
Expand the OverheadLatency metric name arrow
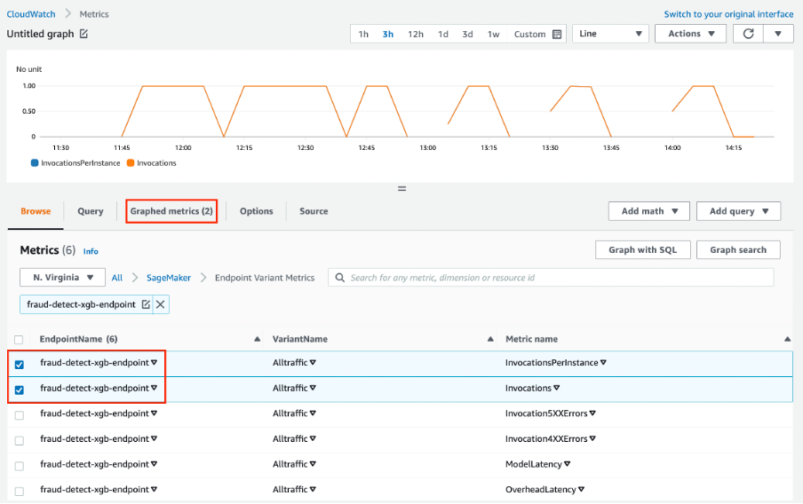(x=581, y=489)
